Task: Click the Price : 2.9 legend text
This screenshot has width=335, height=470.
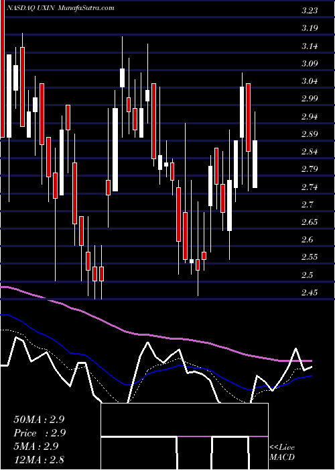Action: (x=40, y=433)
